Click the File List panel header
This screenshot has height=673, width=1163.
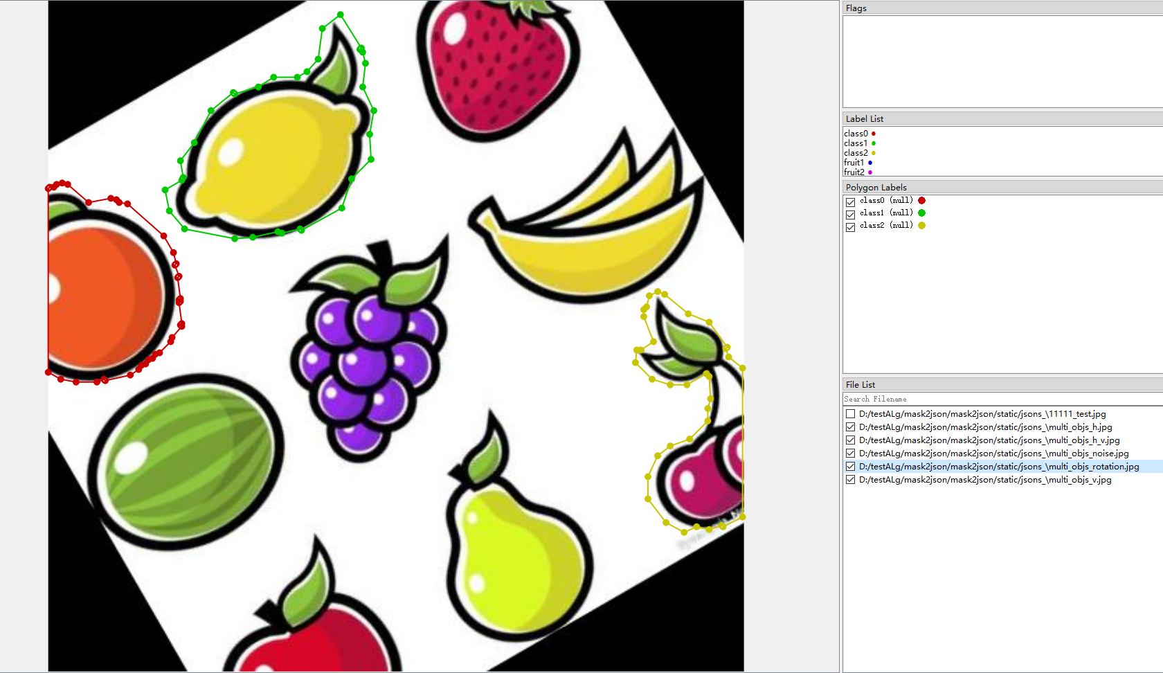[x=1002, y=385]
